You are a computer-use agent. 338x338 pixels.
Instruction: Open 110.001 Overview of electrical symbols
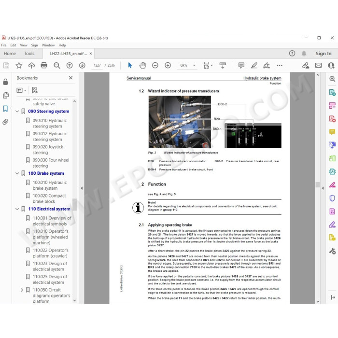52,221
